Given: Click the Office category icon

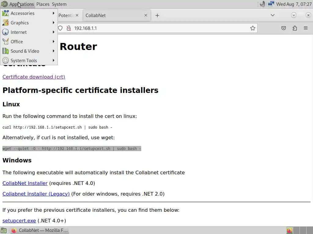Looking at the screenshot, I should point(6,41).
